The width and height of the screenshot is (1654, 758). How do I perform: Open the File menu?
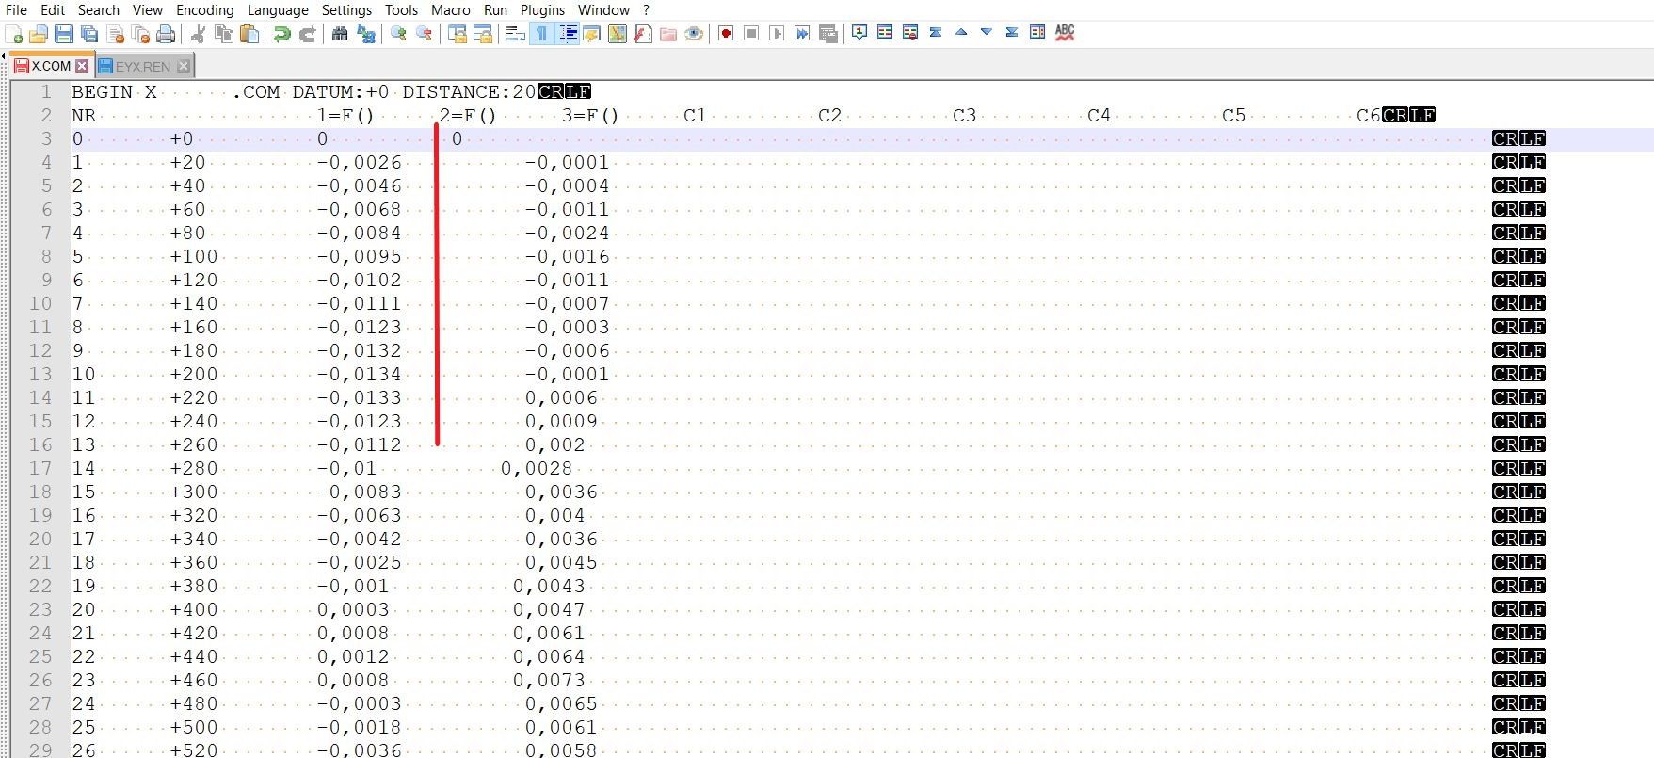(x=16, y=9)
